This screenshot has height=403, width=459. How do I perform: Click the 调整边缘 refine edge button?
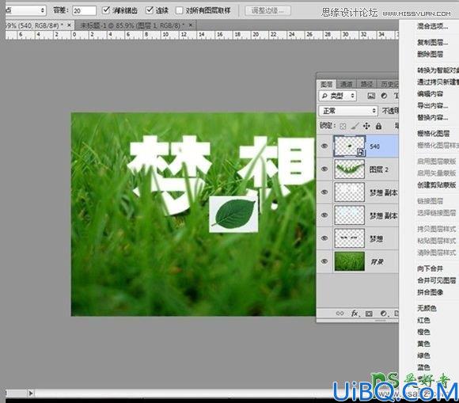tap(267, 10)
